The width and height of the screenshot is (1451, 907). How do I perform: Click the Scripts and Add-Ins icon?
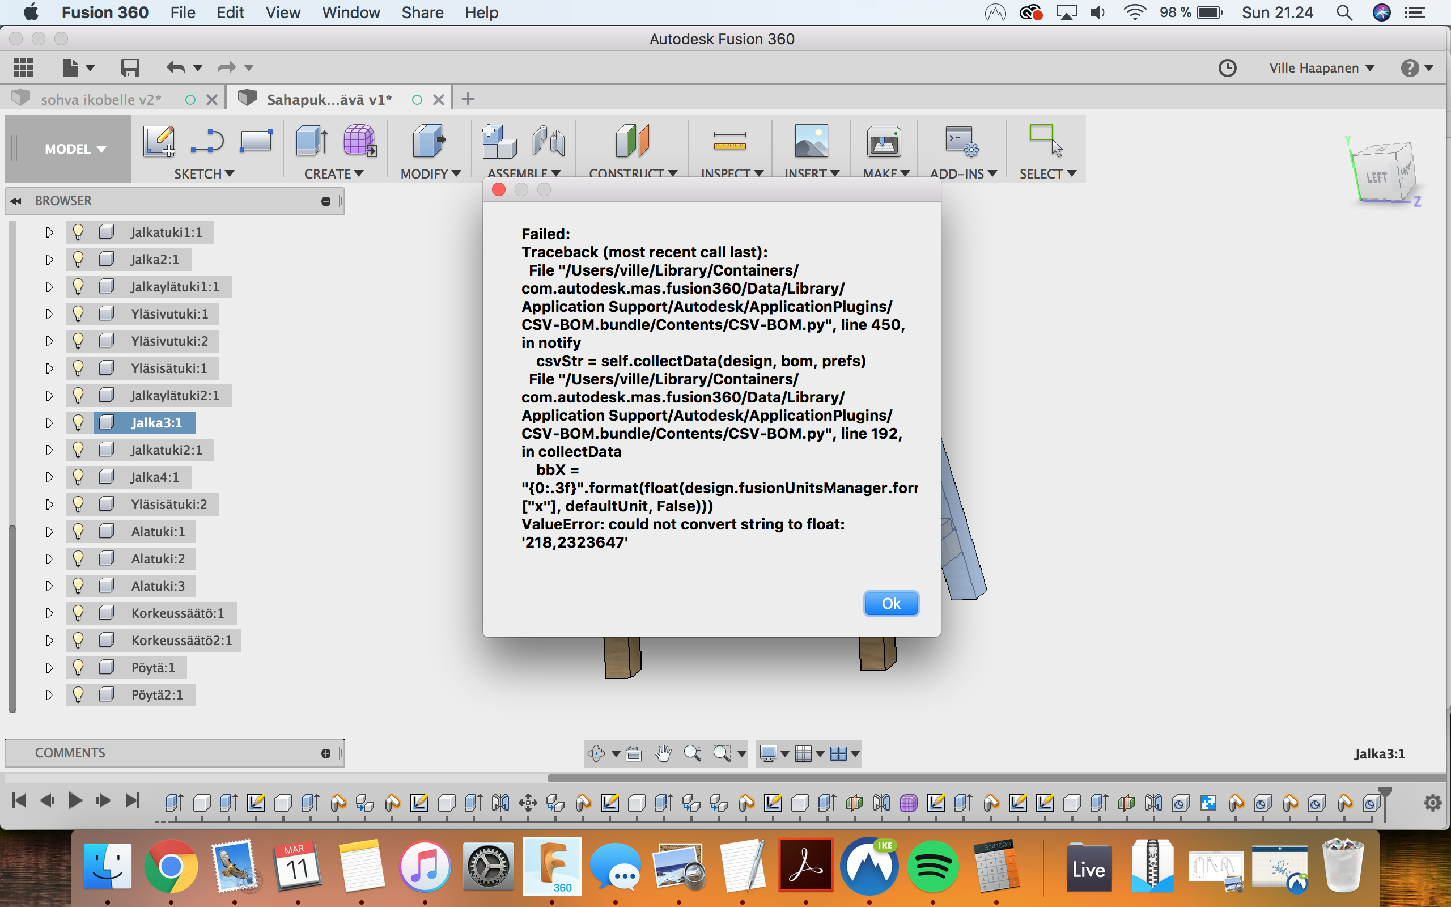point(961,142)
